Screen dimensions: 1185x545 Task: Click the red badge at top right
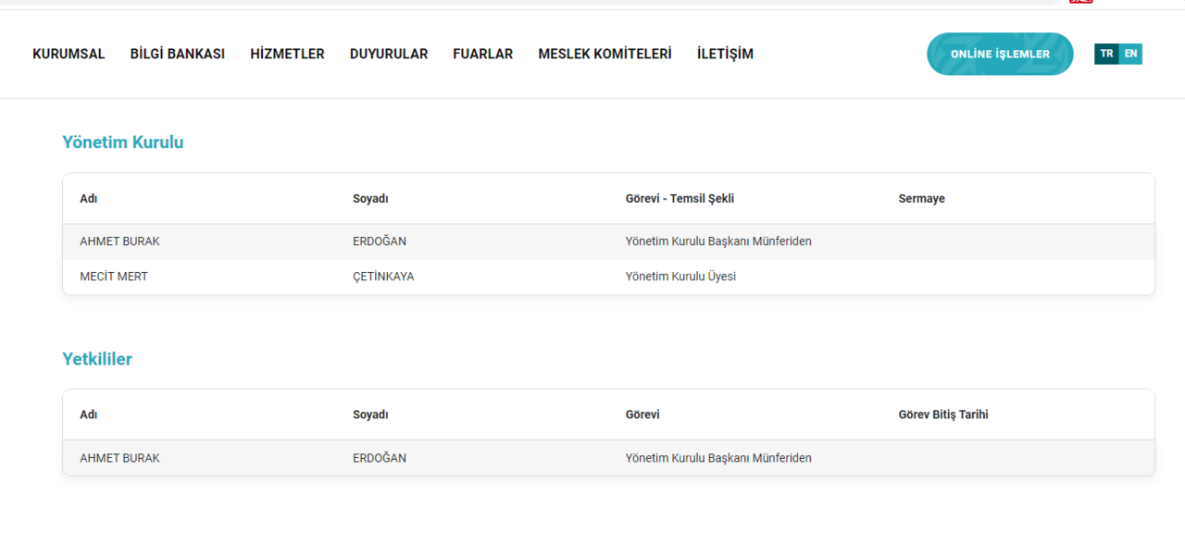1080,3
